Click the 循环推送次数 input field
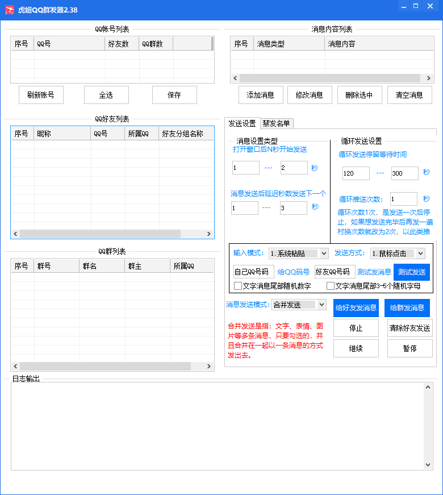443x495 pixels. pyautogui.click(x=404, y=199)
